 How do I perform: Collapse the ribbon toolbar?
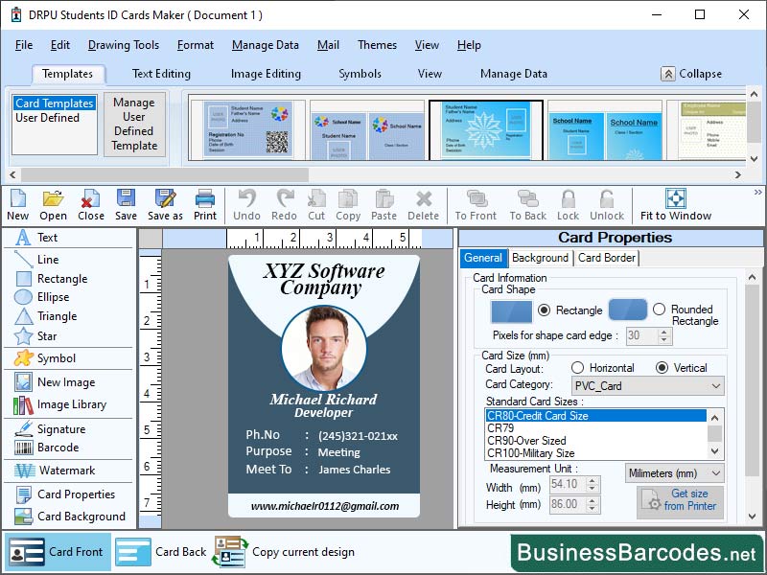click(689, 74)
